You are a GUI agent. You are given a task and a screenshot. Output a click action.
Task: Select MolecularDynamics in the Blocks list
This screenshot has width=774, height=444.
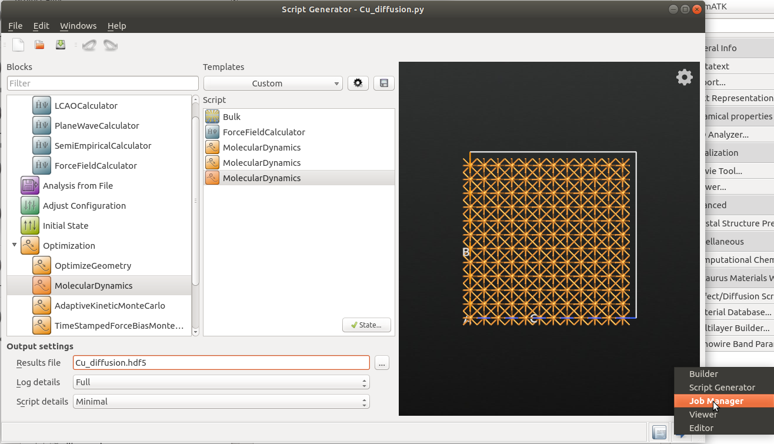(99, 286)
